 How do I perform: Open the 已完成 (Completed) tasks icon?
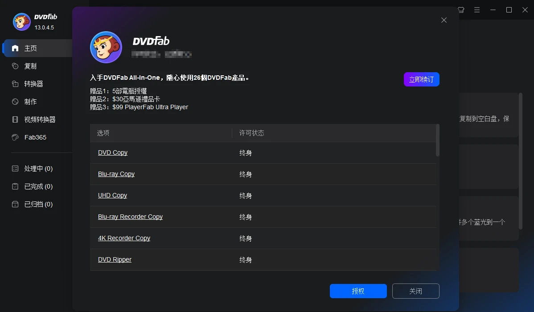(x=15, y=186)
